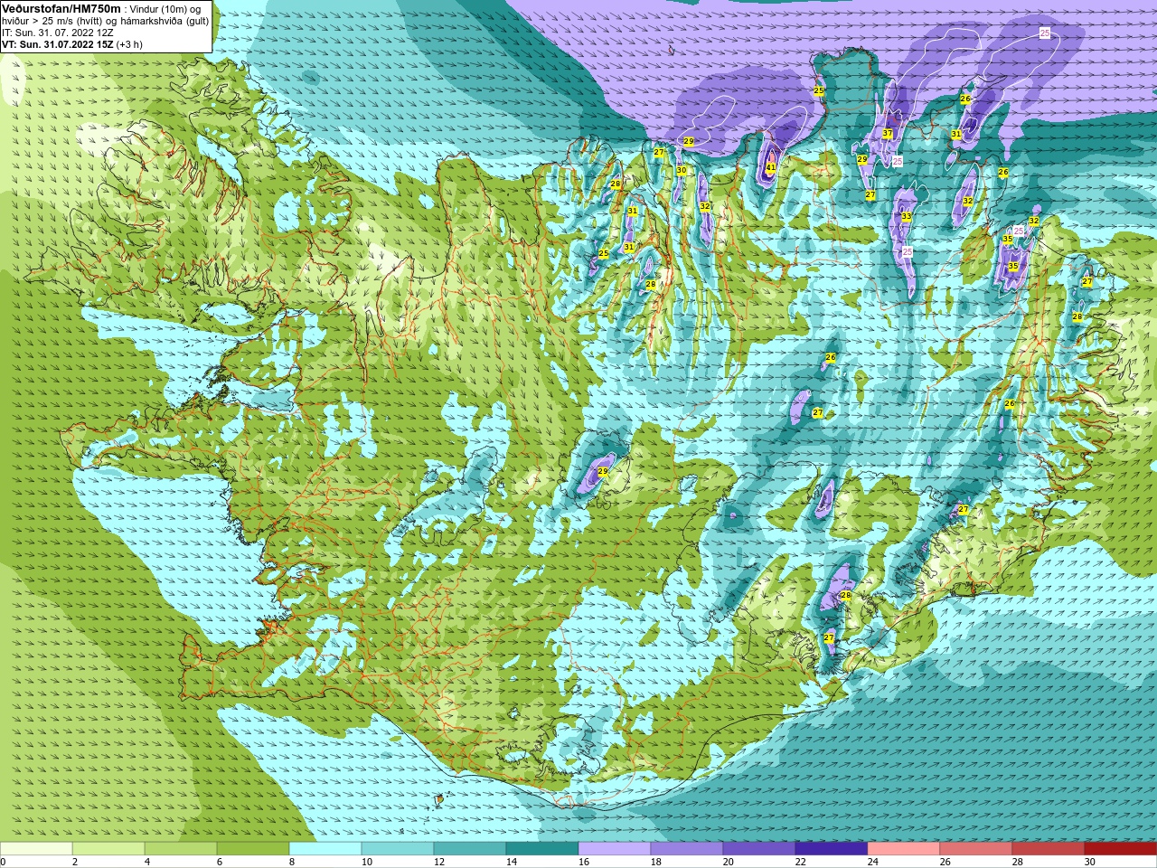This screenshot has width=1157, height=868.
Task: Click the scale label 12 on the color bar
Action: [x=439, y=862]
